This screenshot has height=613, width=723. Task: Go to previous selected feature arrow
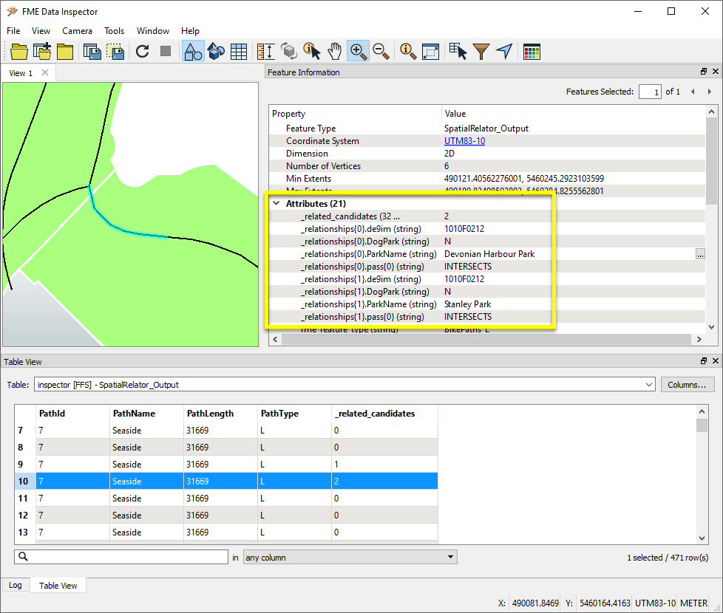click(x=693, y=92)
